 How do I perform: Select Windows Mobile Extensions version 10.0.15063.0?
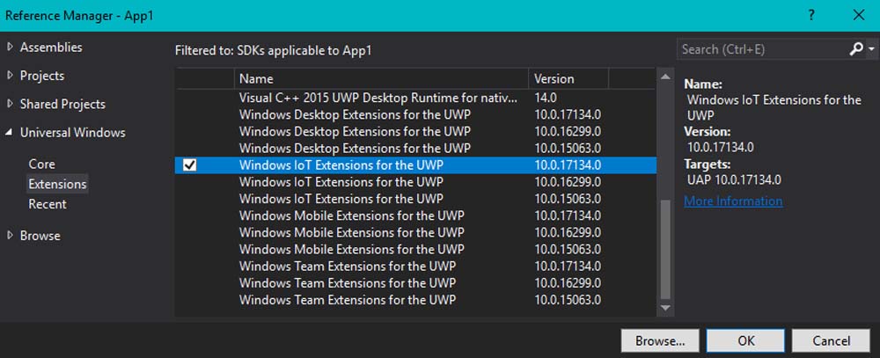(415, 249)
